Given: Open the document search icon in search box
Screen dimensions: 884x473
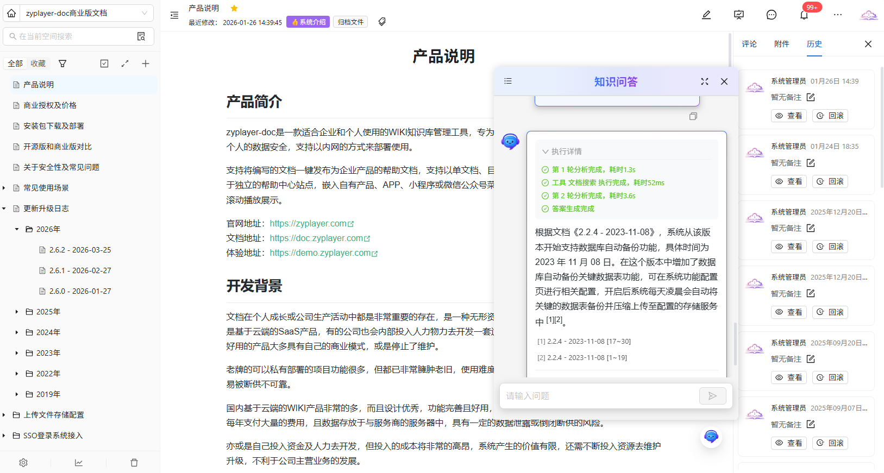Looking at the screenshot, I should (141, 36).
